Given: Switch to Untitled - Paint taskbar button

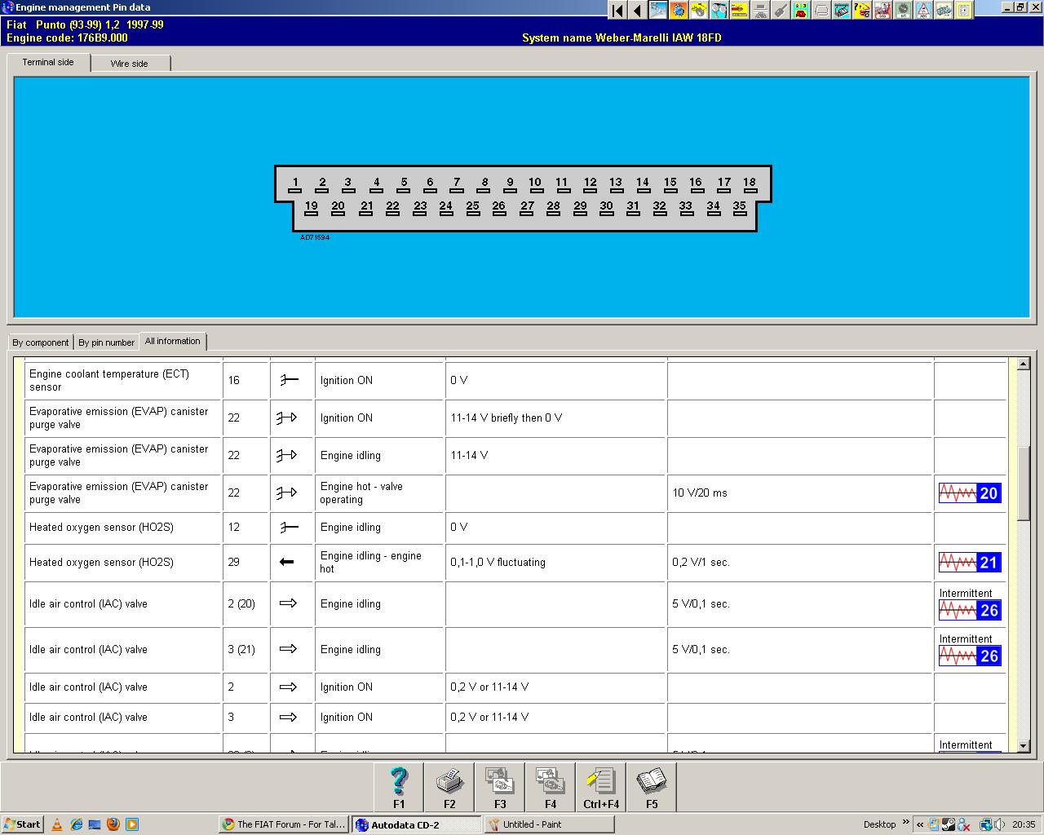Looking at the screenshot, I should point(549,824).
